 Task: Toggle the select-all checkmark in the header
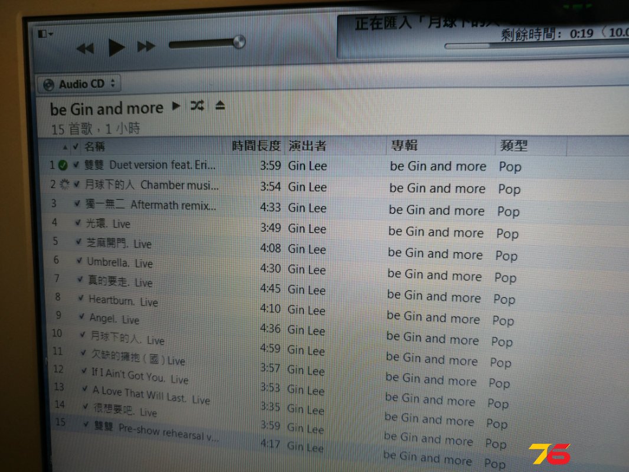coord(75,147)
